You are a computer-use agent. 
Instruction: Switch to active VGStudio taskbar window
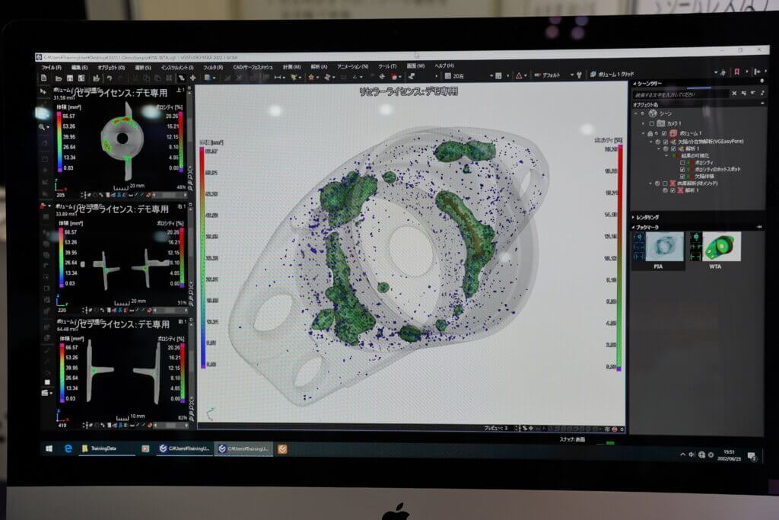click(x=244, y=448)
